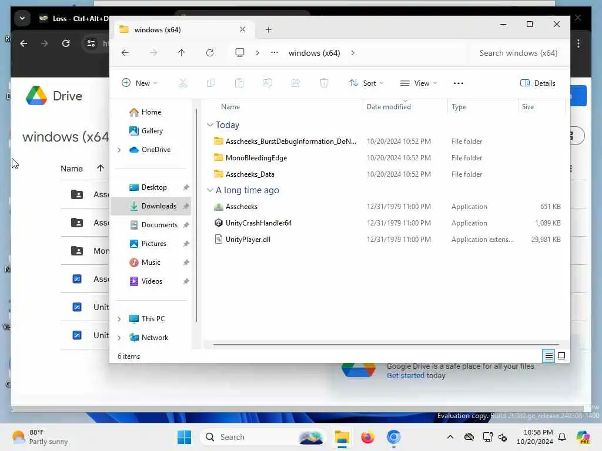
Task: Switch to large thumbnails layout icon
Action: (561, 356)
